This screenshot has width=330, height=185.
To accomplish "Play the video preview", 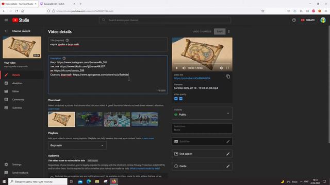I will click(x=176, y=68).
